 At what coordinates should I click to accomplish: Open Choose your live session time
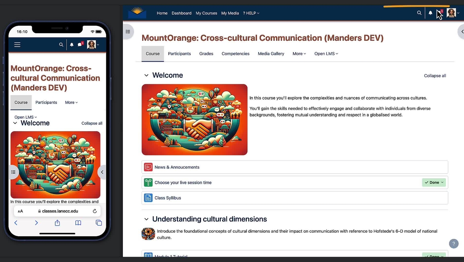[183, 182]
